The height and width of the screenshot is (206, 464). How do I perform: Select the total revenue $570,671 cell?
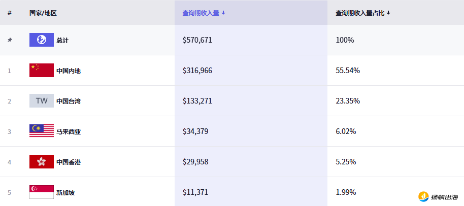click(197, 40)
